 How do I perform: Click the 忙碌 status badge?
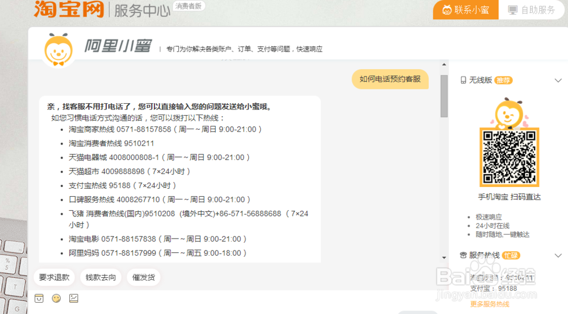point(511,256)
